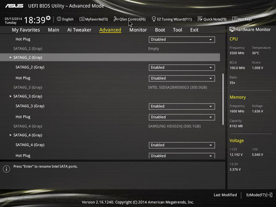Screen dimensions: 276x207
Task: Open SATA6G_3 (Gray) Enabled dropdown
Action: tap(182, 107)
